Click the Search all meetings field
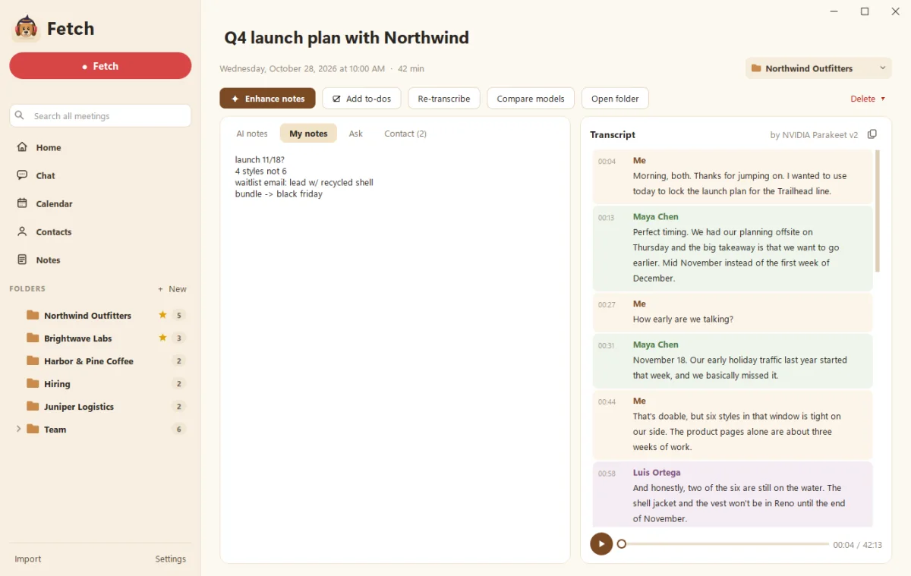This screenshot has width=911, height=576. coord(100,115)
